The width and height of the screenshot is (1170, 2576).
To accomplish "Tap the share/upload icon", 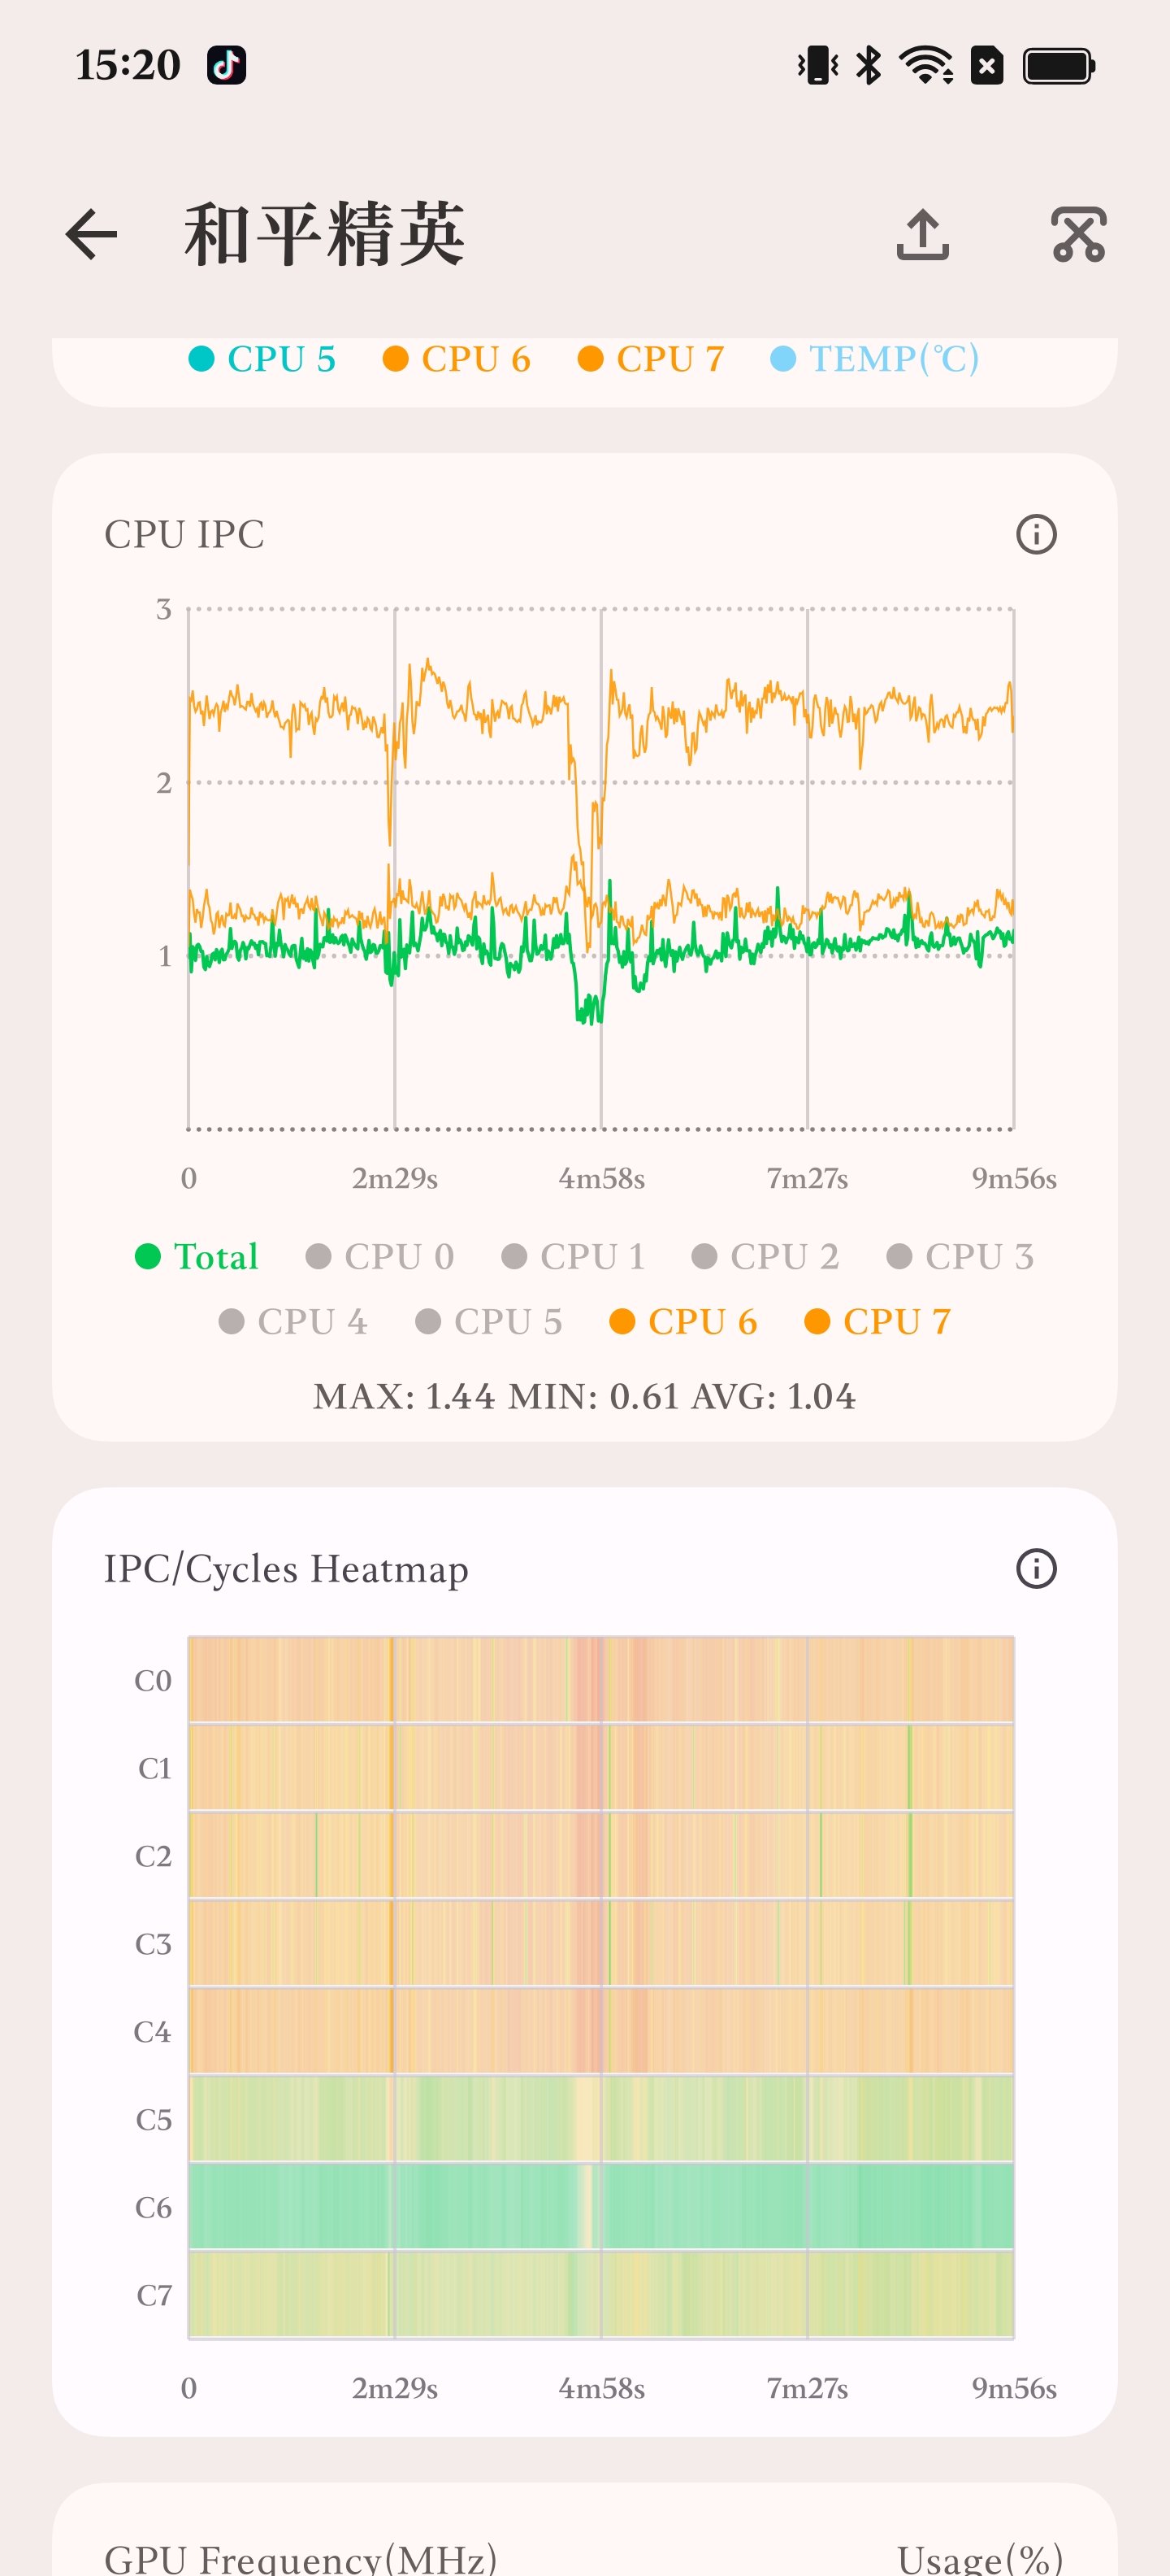I will click(x=922, y=235).
